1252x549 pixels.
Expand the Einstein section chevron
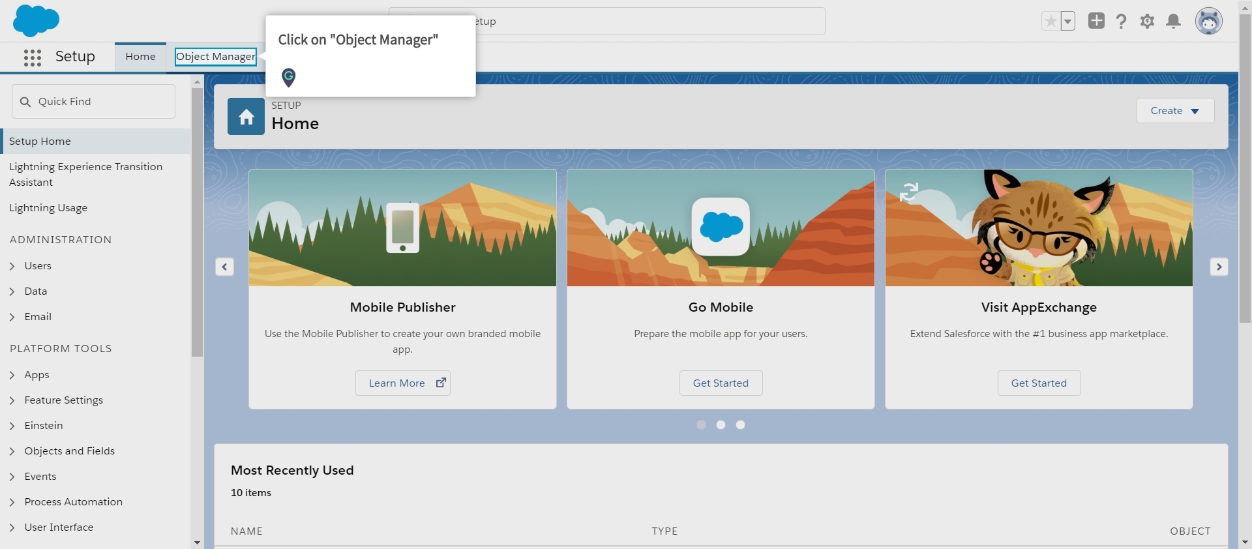[12, 426]
